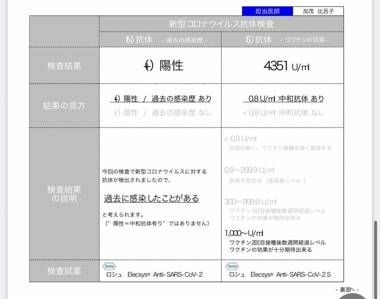Click underlined 0.8 U/ml 中和抗体 あり option

pos(283,99)
